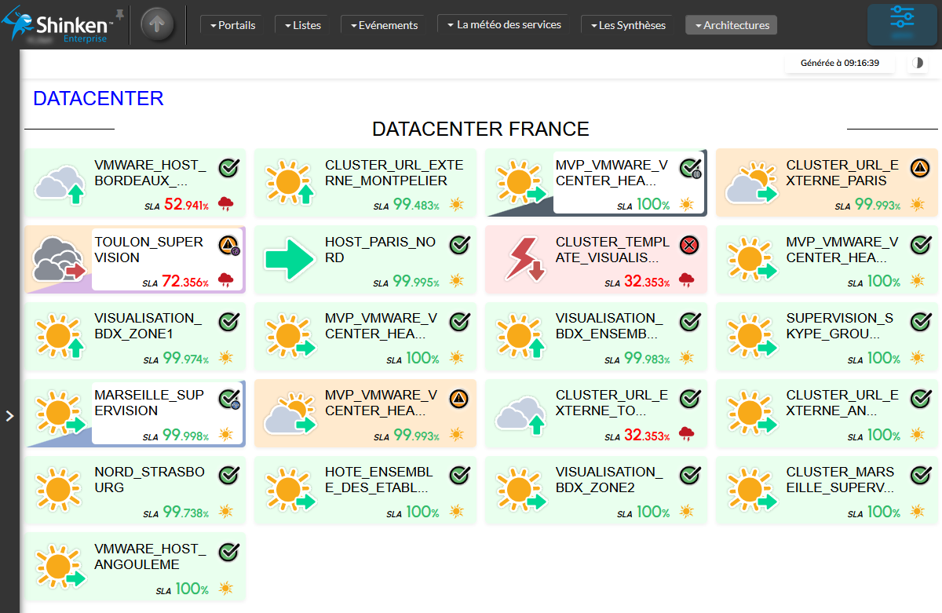Open the NORD_STRASBOURG tile
The height and width of the screenshot is (613, 942).
(x=136, y=489)
